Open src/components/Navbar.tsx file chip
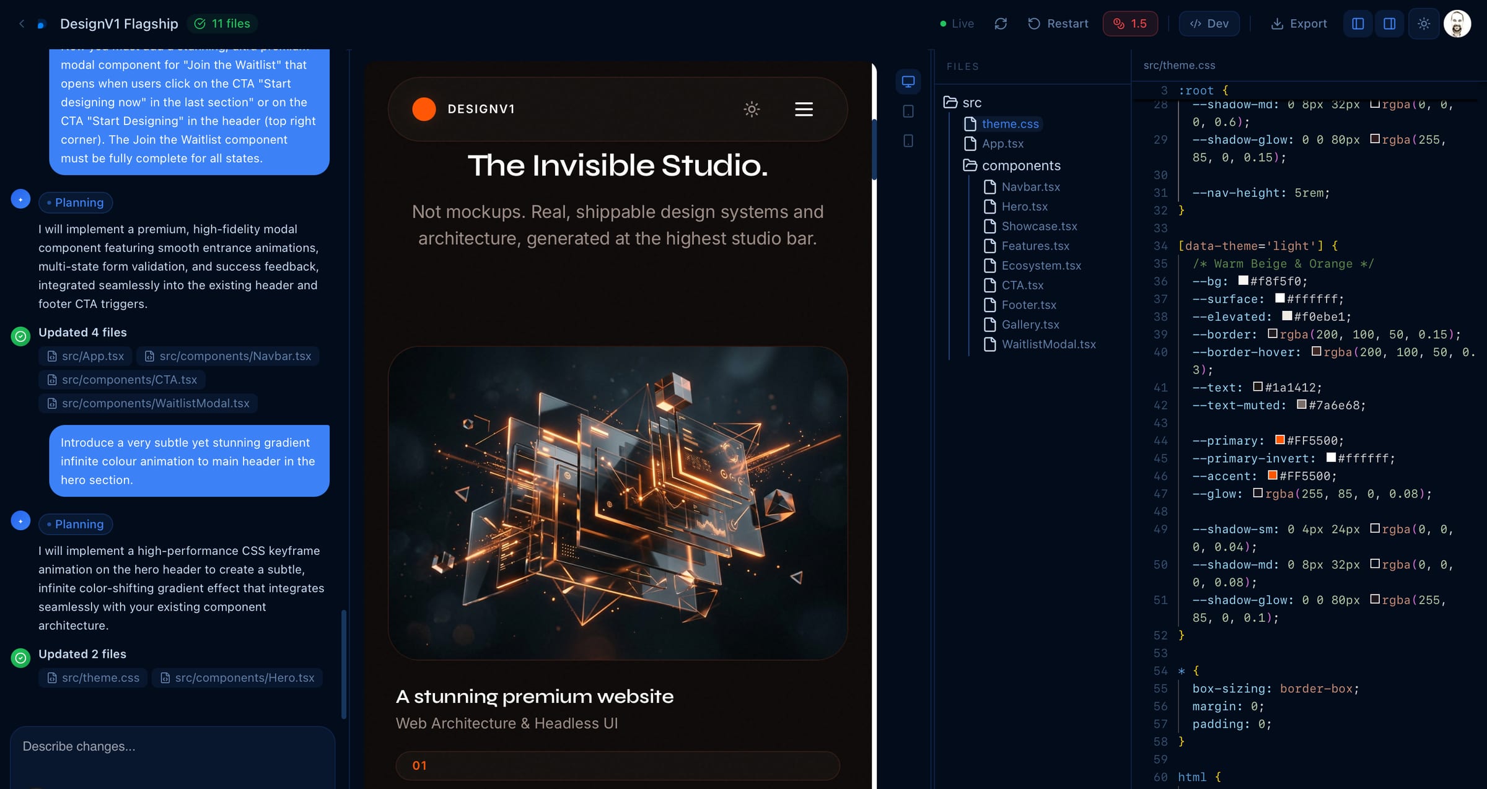The height and width of the screenshot is (789, 1487). pyautogui.click(x=228, y=356)
